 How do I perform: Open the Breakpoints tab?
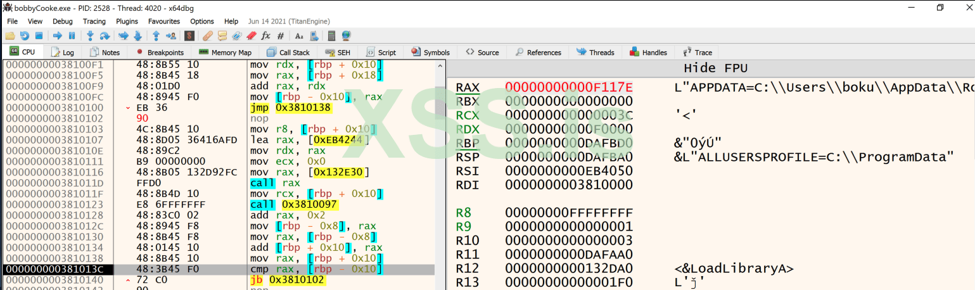click(160, 53)
